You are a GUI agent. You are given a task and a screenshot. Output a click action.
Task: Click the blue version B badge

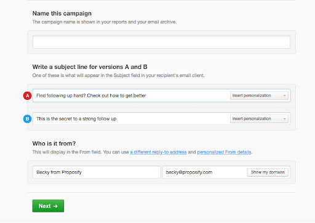point(27,119)
